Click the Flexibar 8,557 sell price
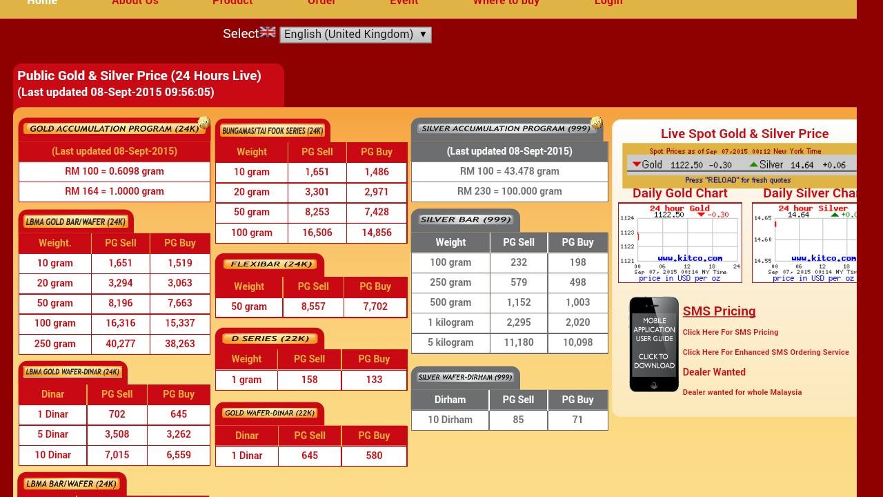The image size is (883, 497). pyautogui.click(x=313, y=306)
